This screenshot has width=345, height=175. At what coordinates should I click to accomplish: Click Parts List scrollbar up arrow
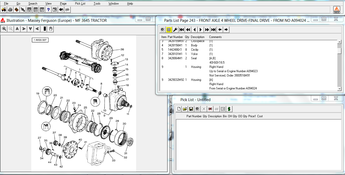pyautogui.click(x=339, y=42)
